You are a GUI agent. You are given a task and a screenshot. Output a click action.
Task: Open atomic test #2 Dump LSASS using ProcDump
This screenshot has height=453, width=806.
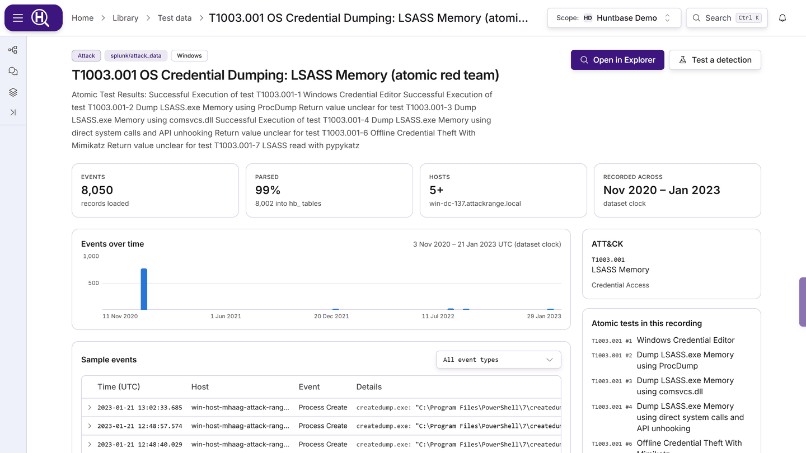[685, 360]
